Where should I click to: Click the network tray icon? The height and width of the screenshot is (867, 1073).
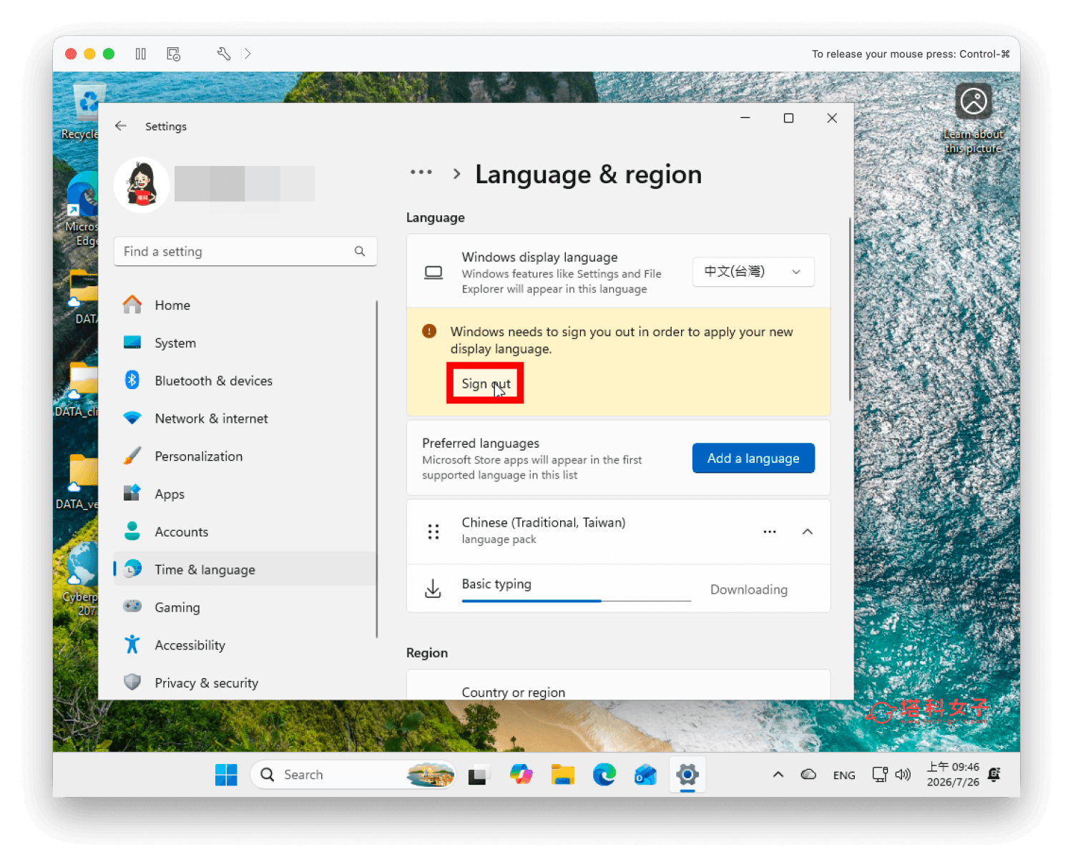pyautogui.click(x=880, y=775)
